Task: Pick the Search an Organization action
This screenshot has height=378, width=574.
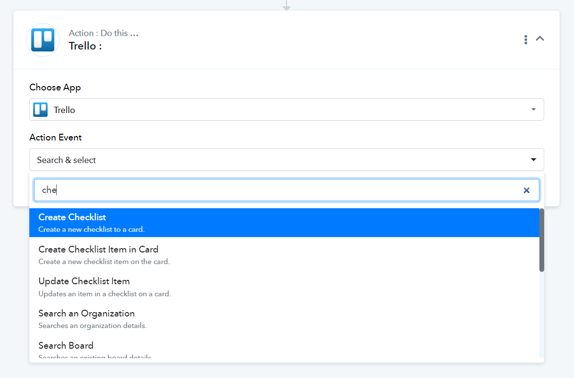Action: tap(284, 319)
